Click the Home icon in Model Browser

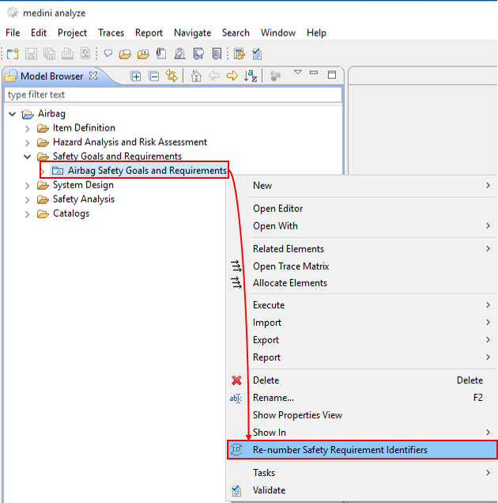[196, 76]
